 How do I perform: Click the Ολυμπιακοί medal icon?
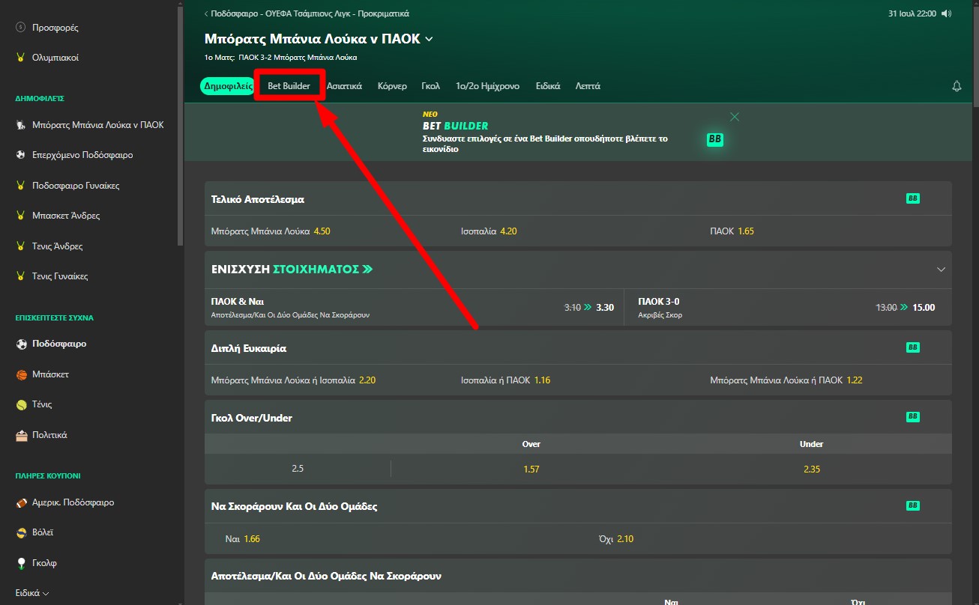point(21,58)
